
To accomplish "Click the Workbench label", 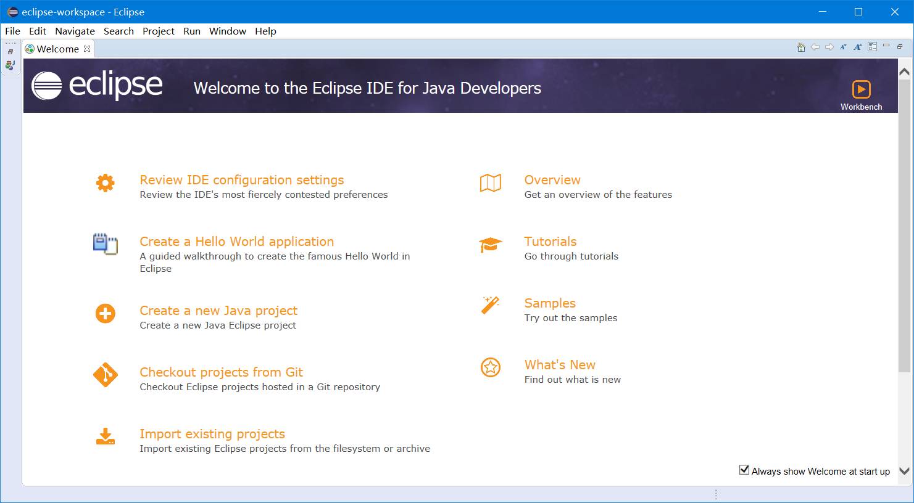I will (x=861, y=107).
